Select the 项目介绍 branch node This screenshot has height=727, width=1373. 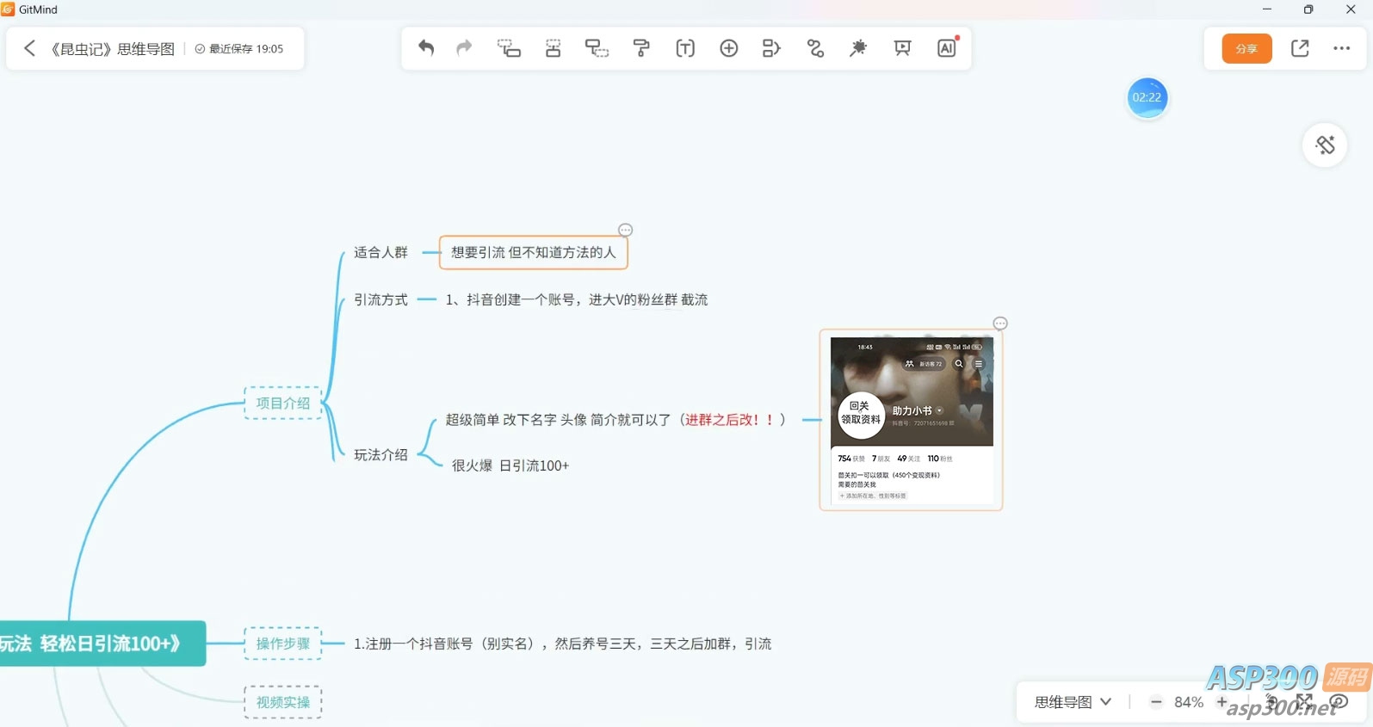pos(283,403)
